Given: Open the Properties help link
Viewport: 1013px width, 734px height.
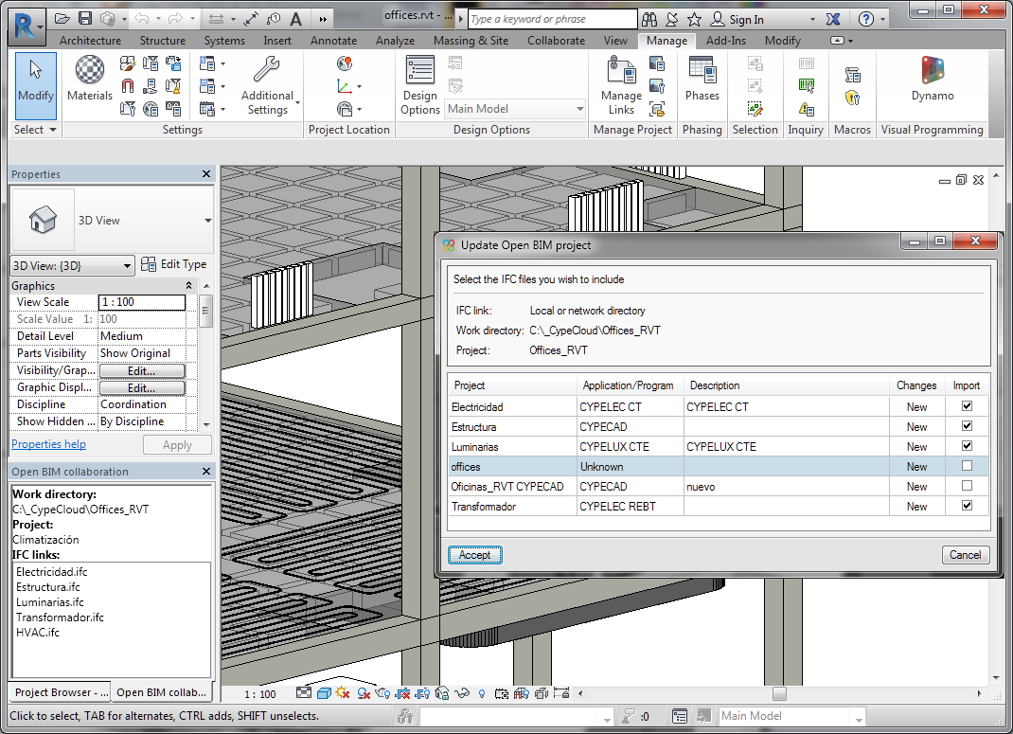Looking at the screenshot, I should click(x=48, y=444).
